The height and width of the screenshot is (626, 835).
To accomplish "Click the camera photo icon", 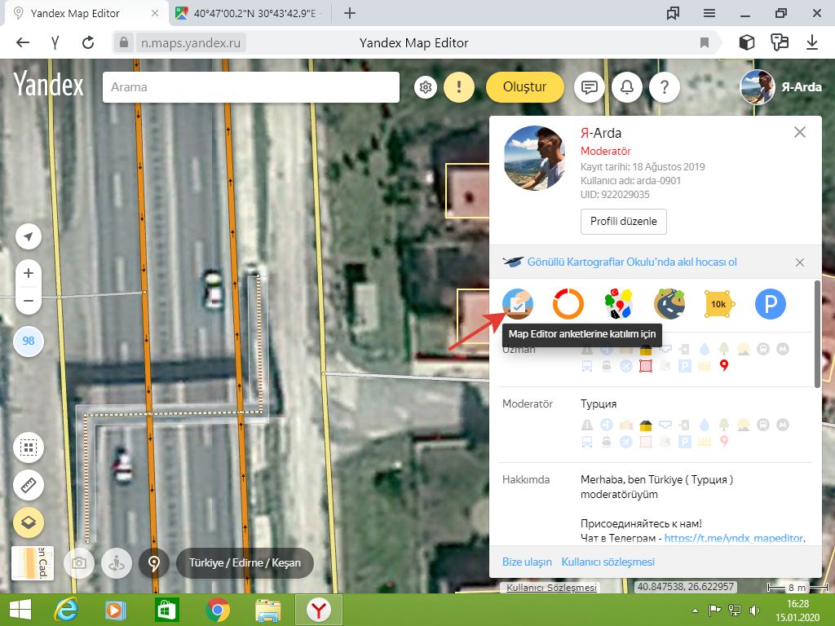I will coord(79,563).
